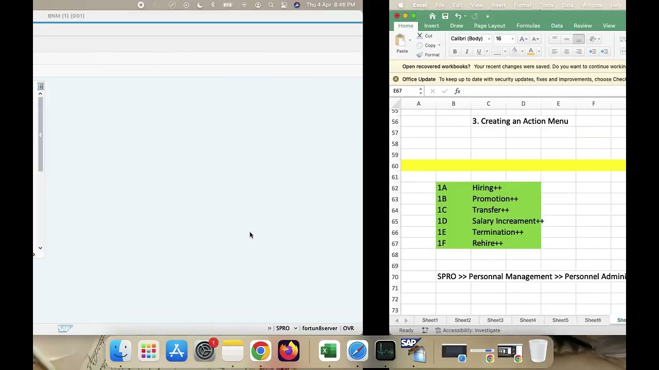The image size is (659, 370).
Task: Open the Borders dropdown arrow
Action: coord(505,51)
